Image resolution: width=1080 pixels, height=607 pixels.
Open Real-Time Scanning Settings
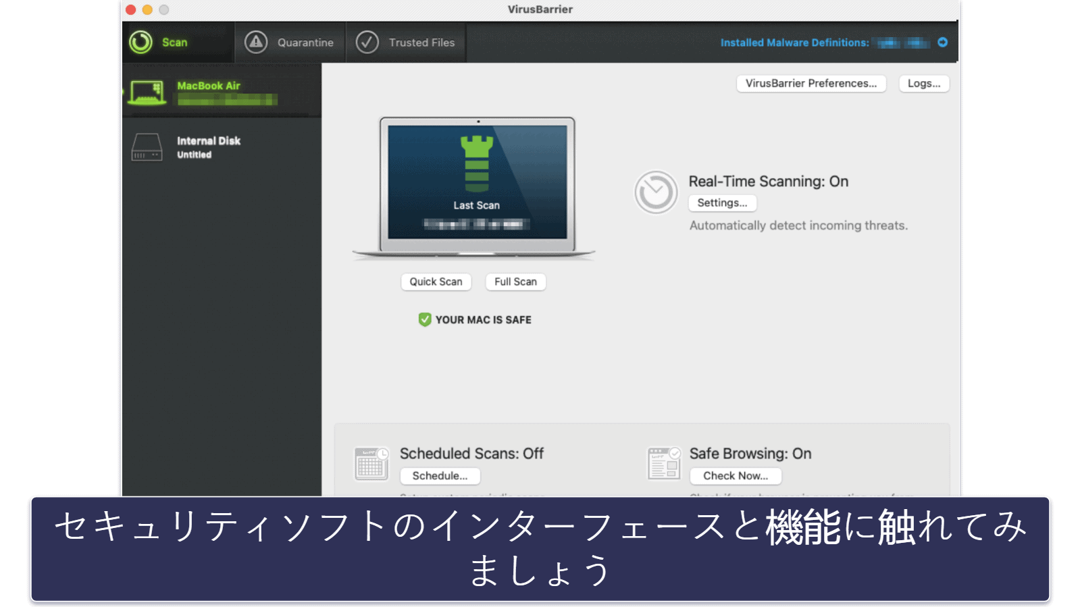click(x=723, y=203)
